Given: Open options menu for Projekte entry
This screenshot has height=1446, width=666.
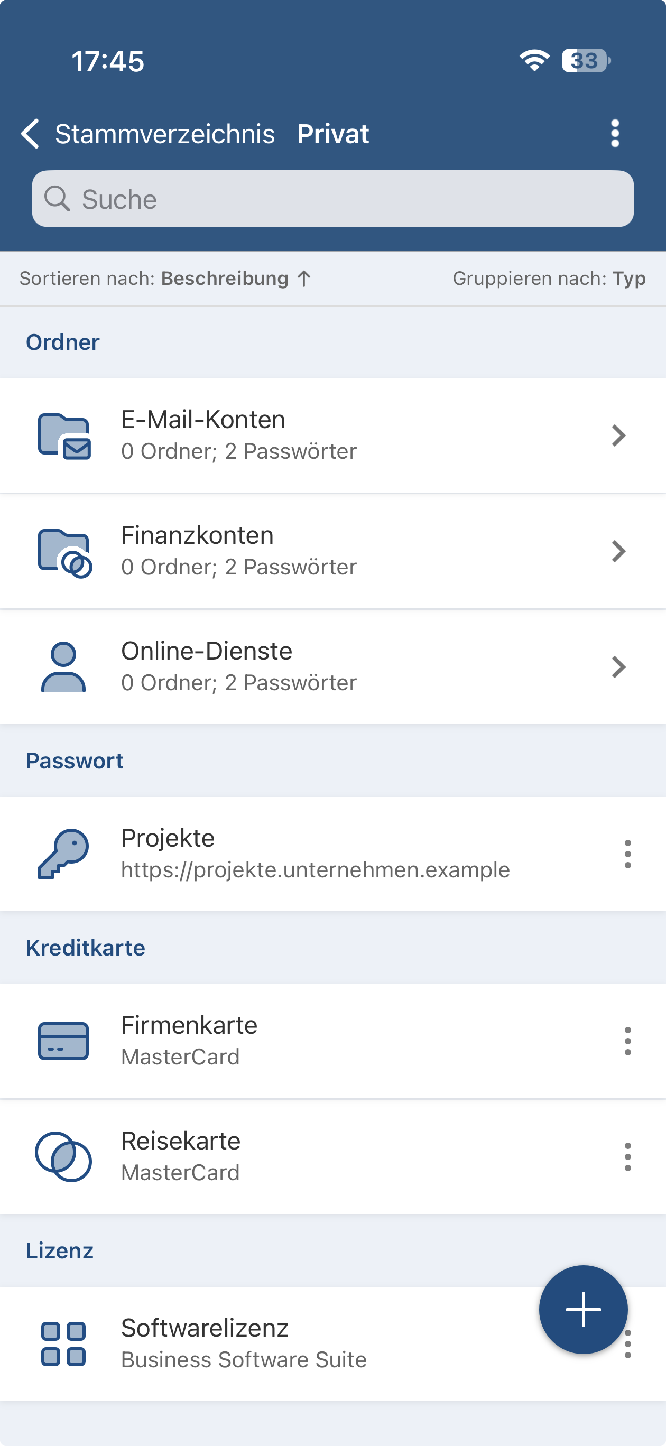Looking at the screenshot, I should click(x=627, y=854).
